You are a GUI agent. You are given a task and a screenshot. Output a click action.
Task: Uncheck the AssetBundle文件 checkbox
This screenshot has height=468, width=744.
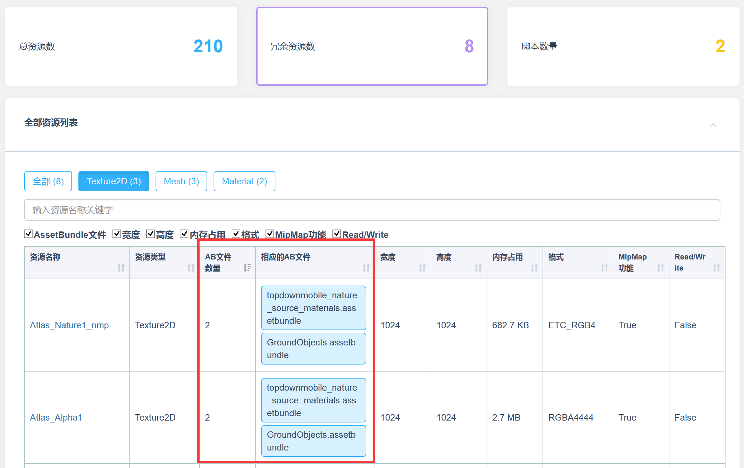pos(28,234)
